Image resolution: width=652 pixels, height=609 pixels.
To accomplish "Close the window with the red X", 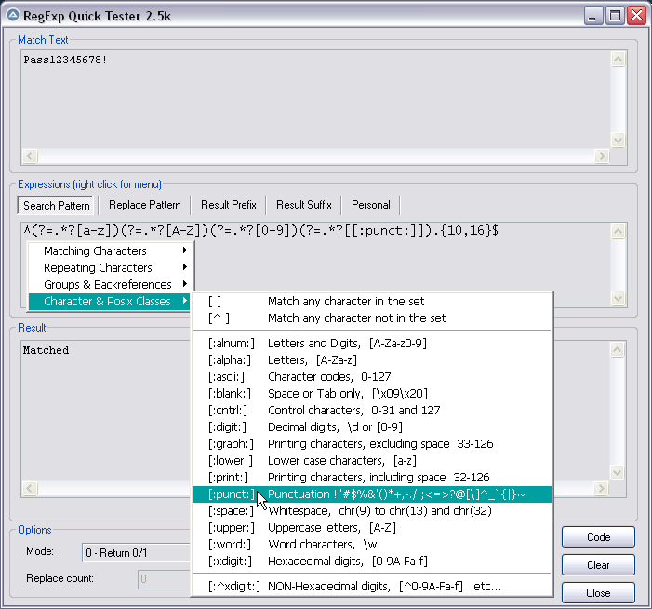I will [637, 16].
